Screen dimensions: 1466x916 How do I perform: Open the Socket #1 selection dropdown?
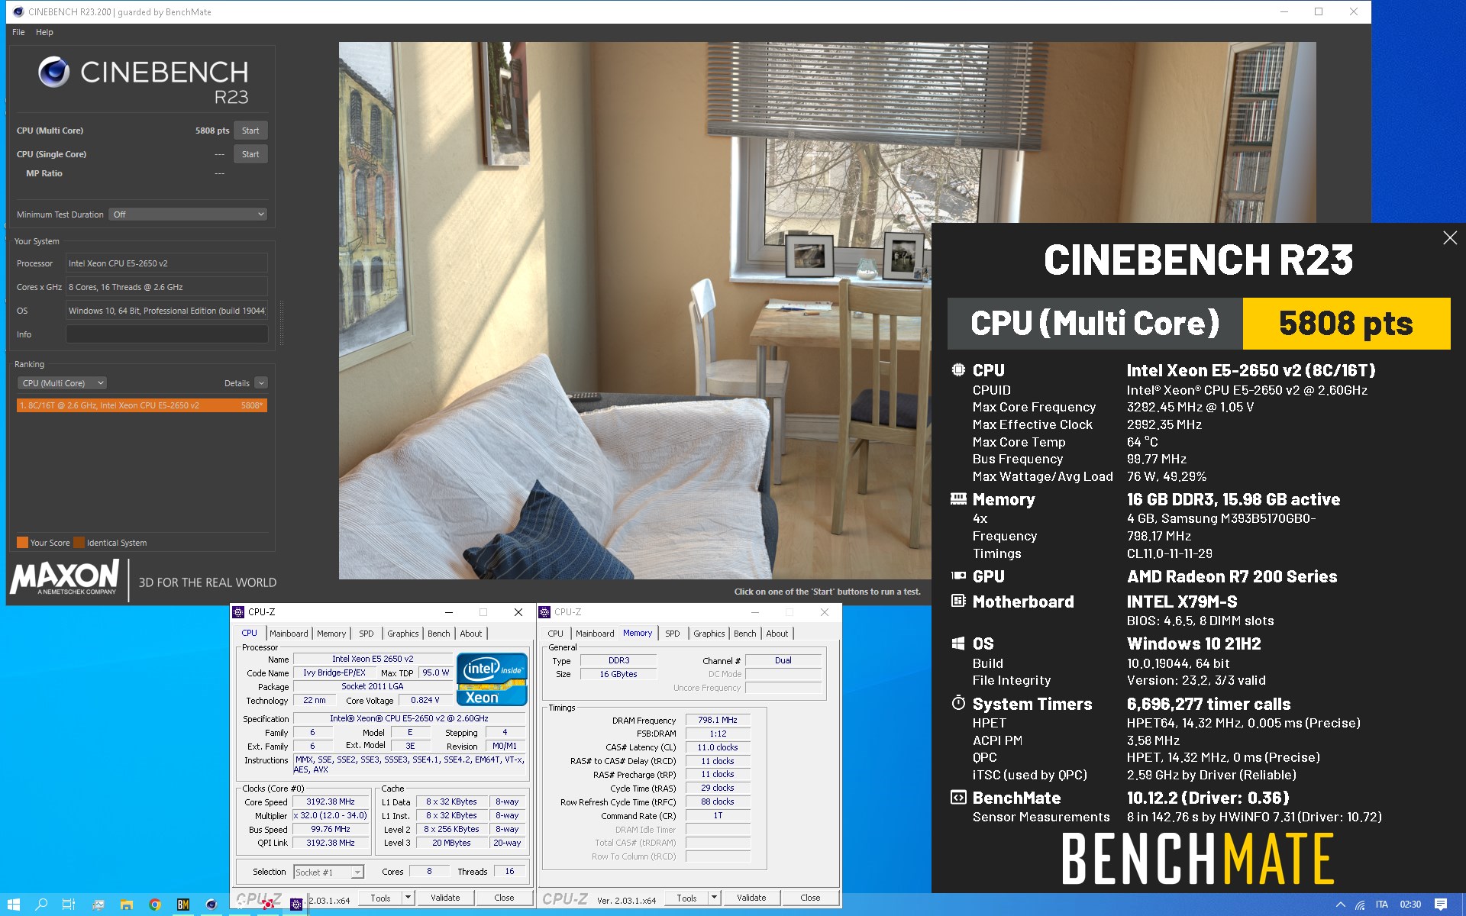point(328,872)
